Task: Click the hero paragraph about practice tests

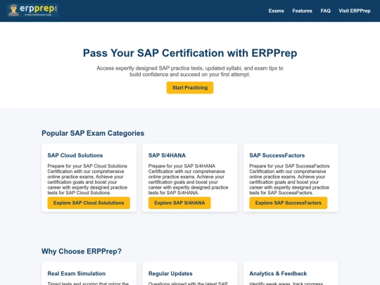Action: (x=190, y=71)
